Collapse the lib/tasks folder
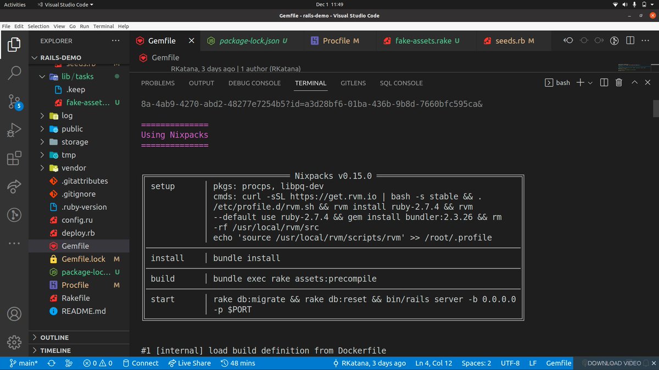 click(x=79, y=77)
